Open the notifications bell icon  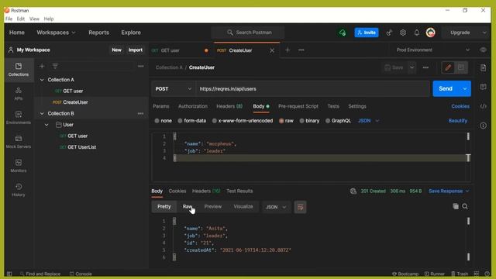tap(417, 33)
